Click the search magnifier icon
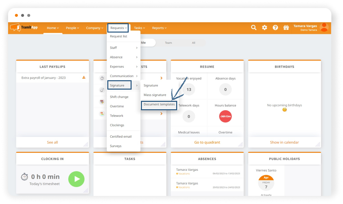 click(254, 28)
